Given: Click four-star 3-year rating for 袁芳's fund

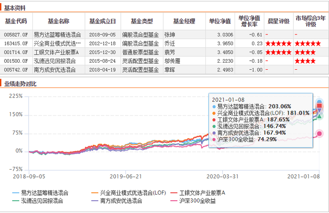Looking at the screenshot, I should [305, 52].
